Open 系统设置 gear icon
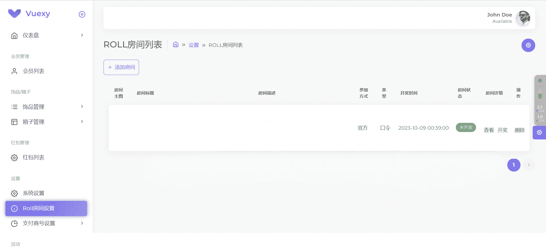The image size is (546, 251). coord(14,193)
